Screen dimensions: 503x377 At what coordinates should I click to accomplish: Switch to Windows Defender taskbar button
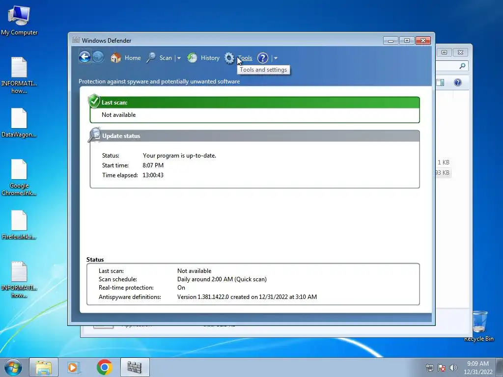tap(135, 367)
